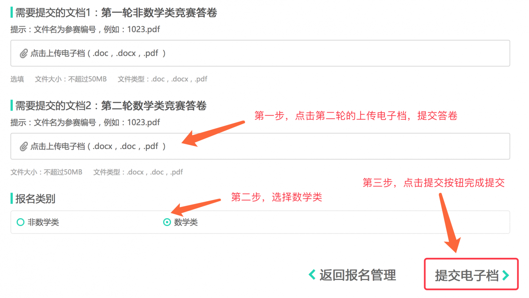Click the red 第三步 instruction text
Viewport: 529px width, 298px height.
point(434,183)
